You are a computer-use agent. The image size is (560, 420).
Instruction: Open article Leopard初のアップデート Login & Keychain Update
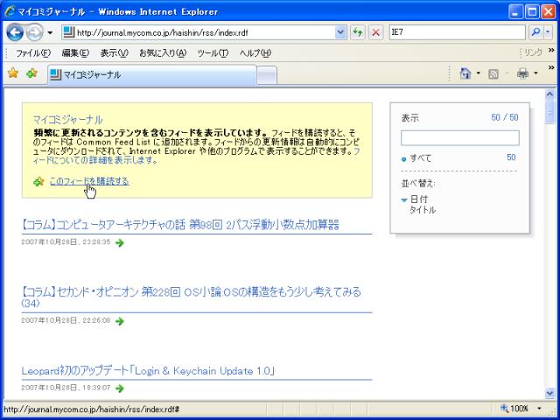click(x=148, y=371)
